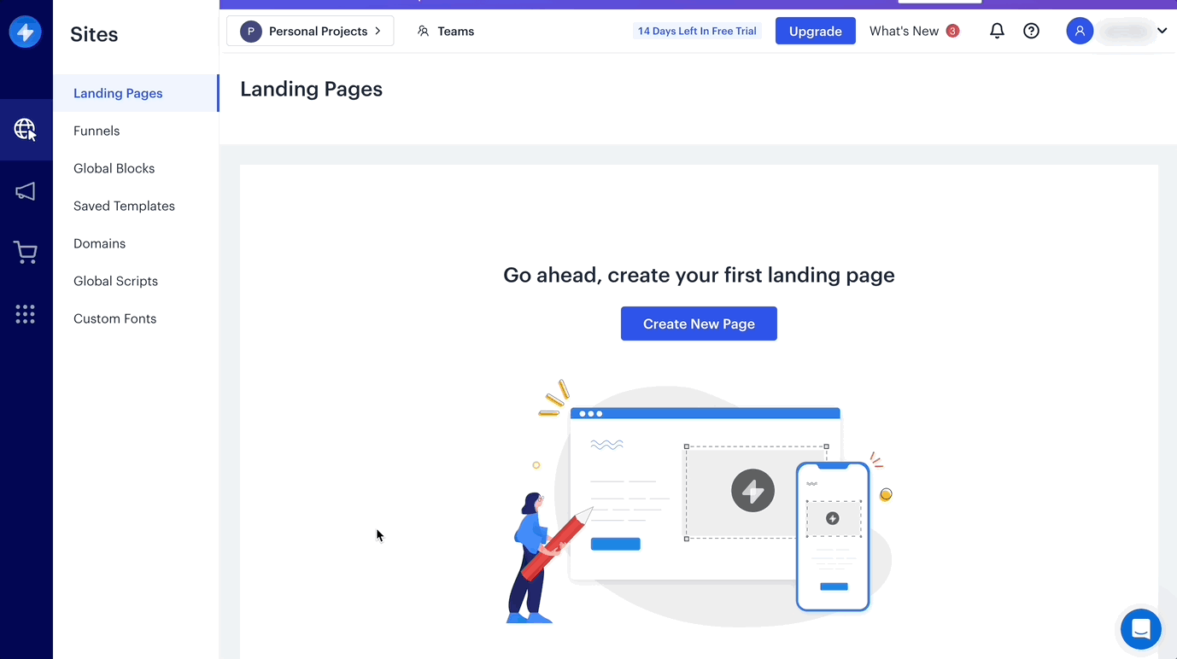Click the Upgrade button
The image size is (1177, 659).
pos(815,32)
